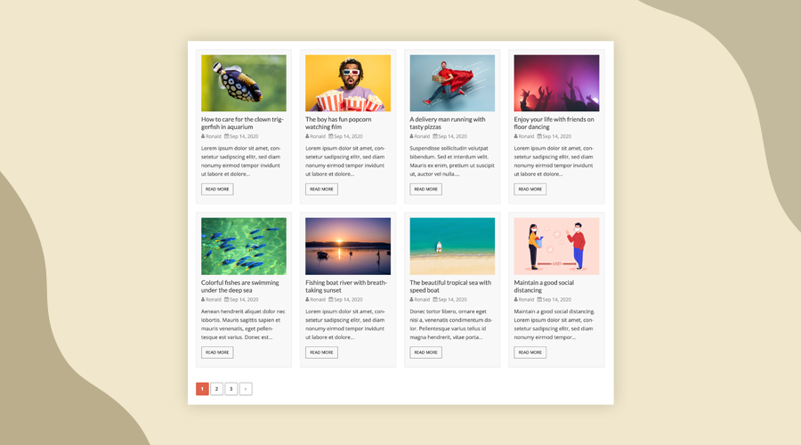Click the next page arrow in pagination
This screenshot has height=445, width=801.
[x=246, y=389]
